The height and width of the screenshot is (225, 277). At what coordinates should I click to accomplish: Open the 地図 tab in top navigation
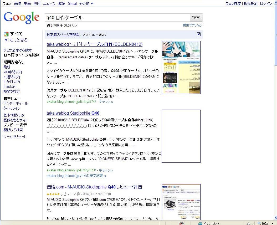(37, 3)
